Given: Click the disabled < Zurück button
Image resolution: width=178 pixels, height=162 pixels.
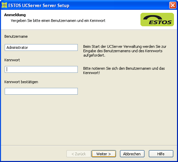Looking at the screenshot, I should [78, 154].
